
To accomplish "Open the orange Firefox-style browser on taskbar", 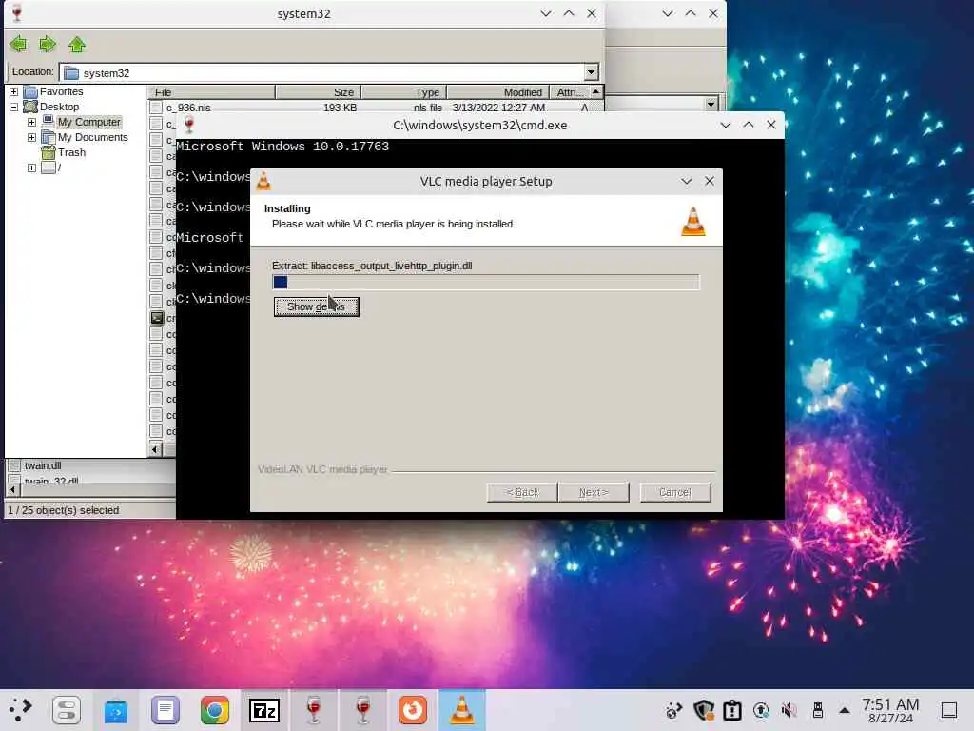I will [x=413, y=710].
